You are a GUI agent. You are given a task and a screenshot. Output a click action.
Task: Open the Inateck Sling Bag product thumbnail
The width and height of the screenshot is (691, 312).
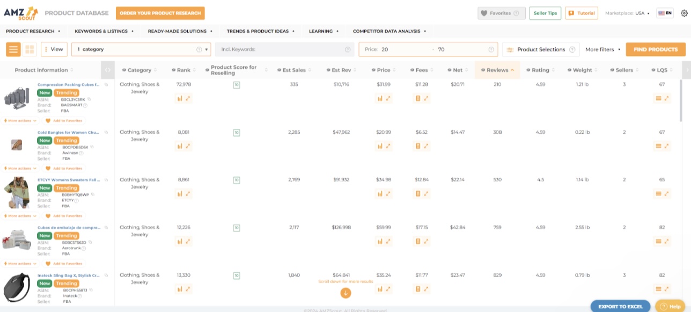(17, 287)
